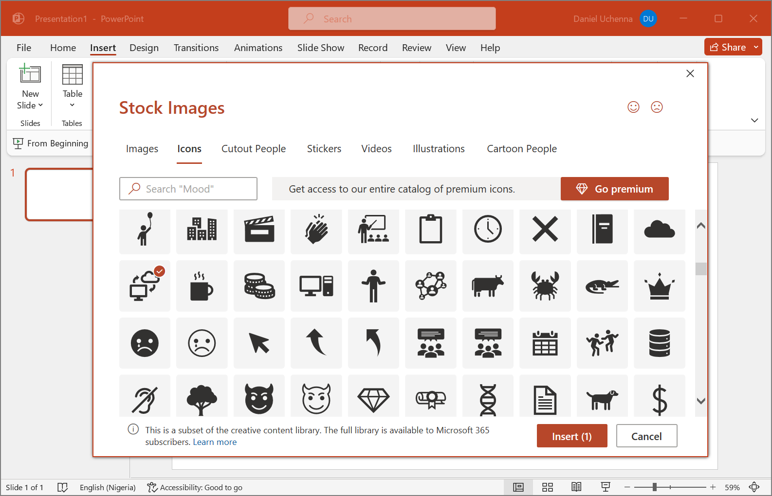Select the outlined sad face icon
772x496 pixels.
pyautogui.click(x=202, y=343)
